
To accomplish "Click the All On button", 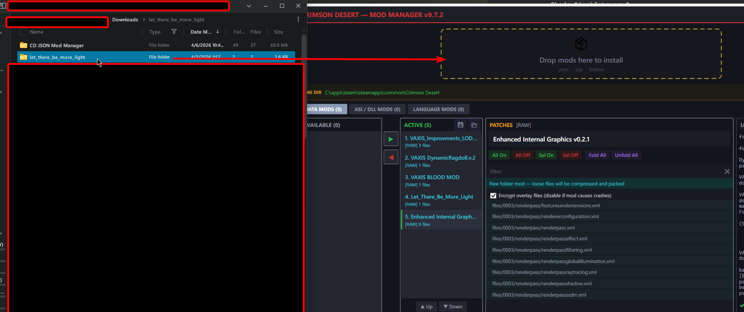I will (499, 155).
